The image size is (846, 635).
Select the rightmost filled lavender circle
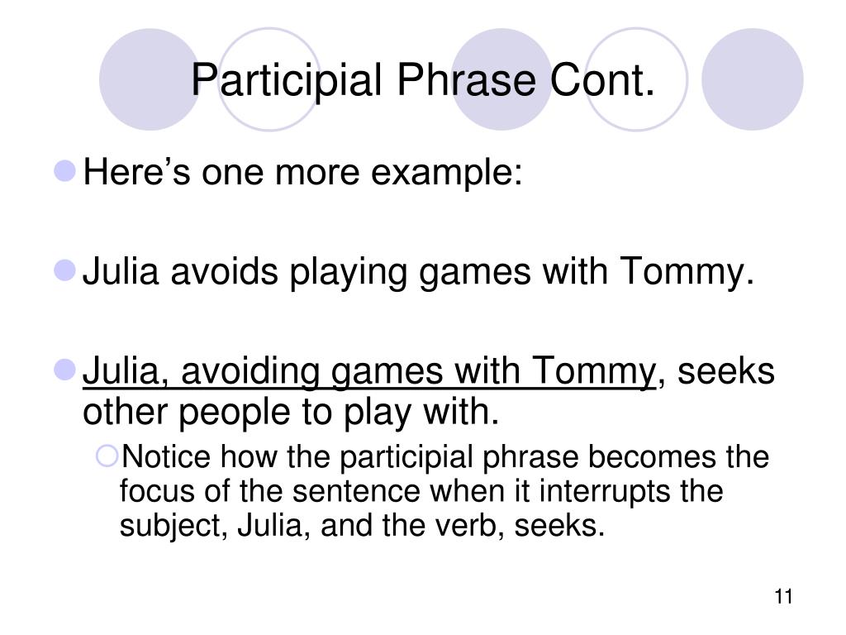[752, 79]
